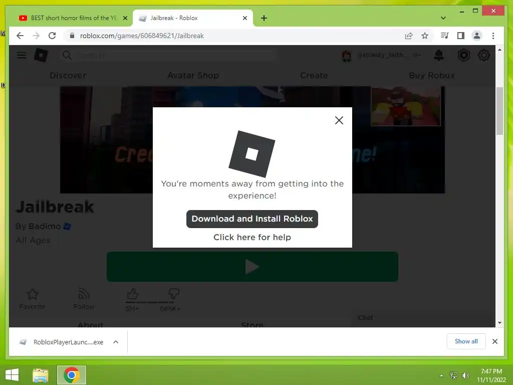Open Roblox settings gear

pyautogui.click(x=484, y=55)
